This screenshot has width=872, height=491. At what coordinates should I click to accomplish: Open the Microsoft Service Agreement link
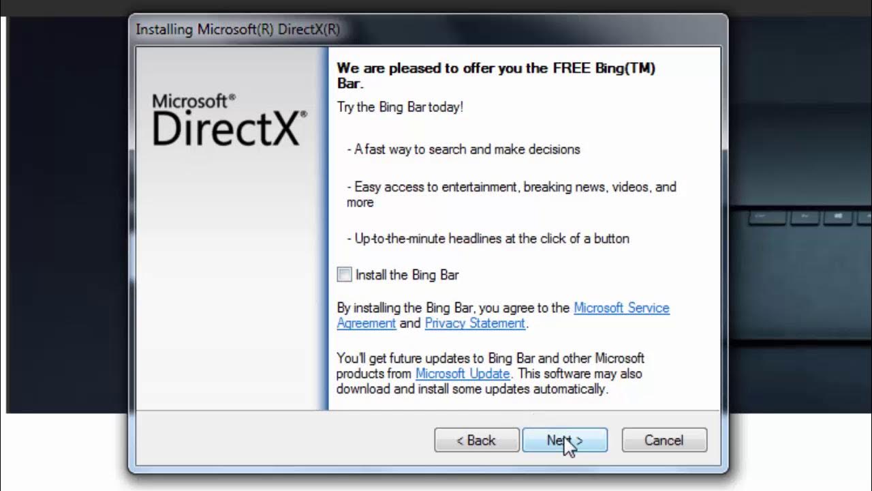503,315
